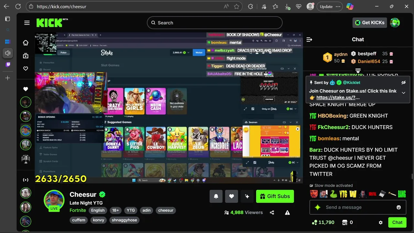Screen dimensions: 414x233
Task: Open the chat shop icon showing 0
Action: [x=348, y=222]
